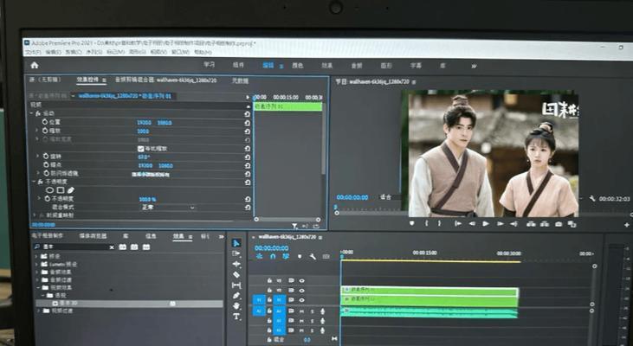Play the program monitor preview
The height and width of the screenshot is (346, 633).
coord(486,223)
